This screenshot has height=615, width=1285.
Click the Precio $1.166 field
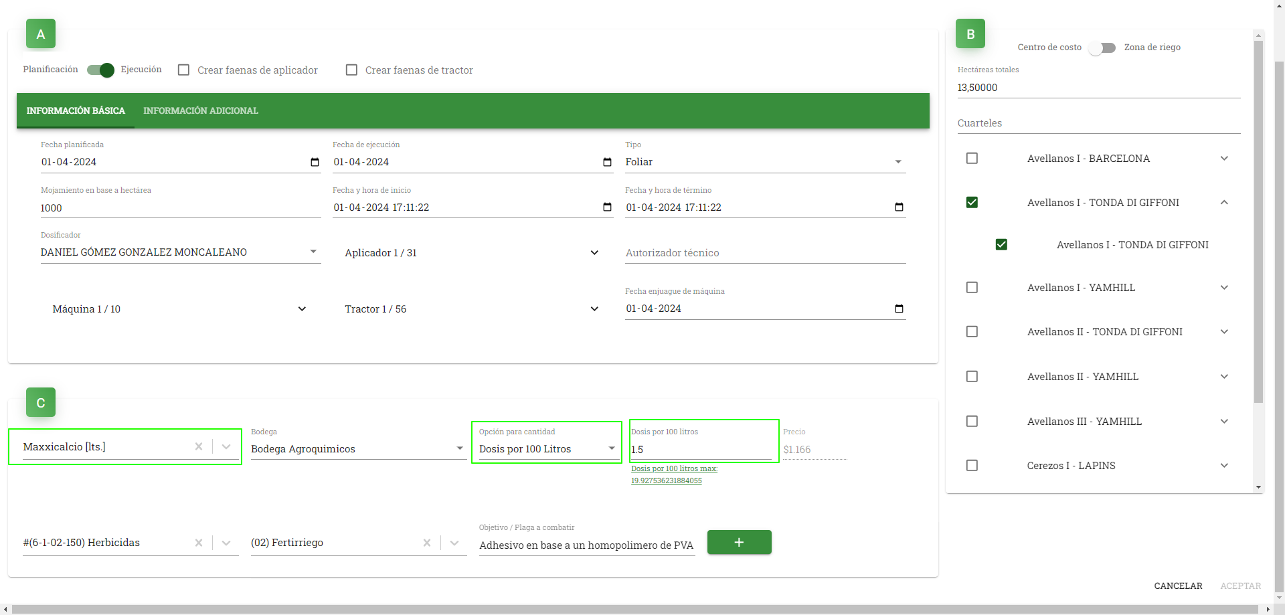click(x=815, y=450)
